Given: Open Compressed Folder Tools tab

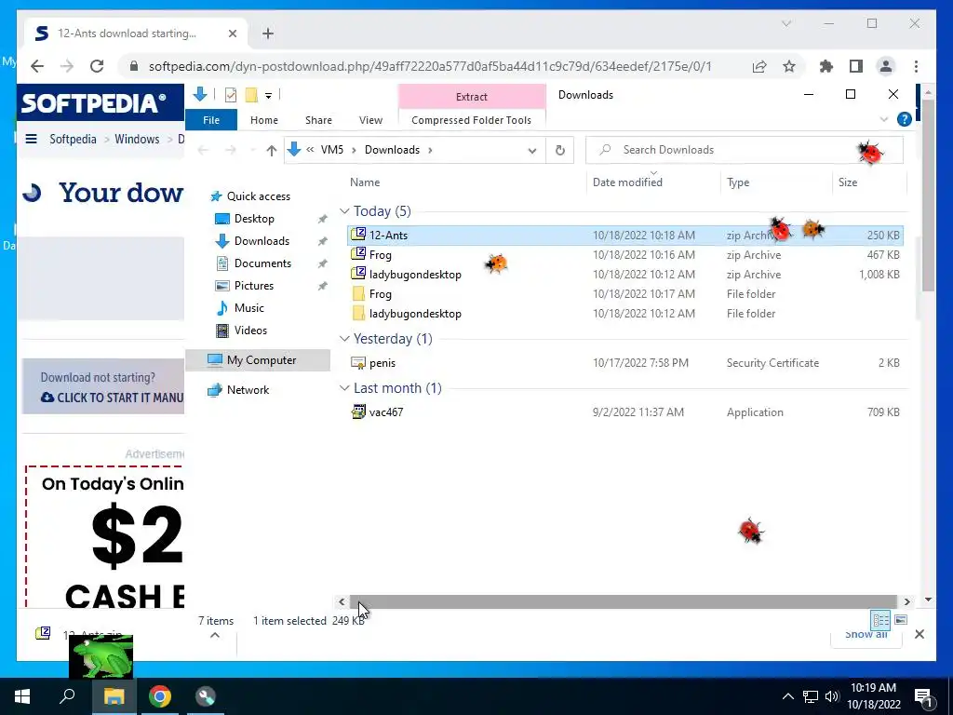Looking at the screenshot, I should (471, 120).
